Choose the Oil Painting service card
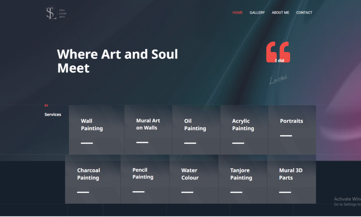361x217 pixels. click(x=196, y=130)
